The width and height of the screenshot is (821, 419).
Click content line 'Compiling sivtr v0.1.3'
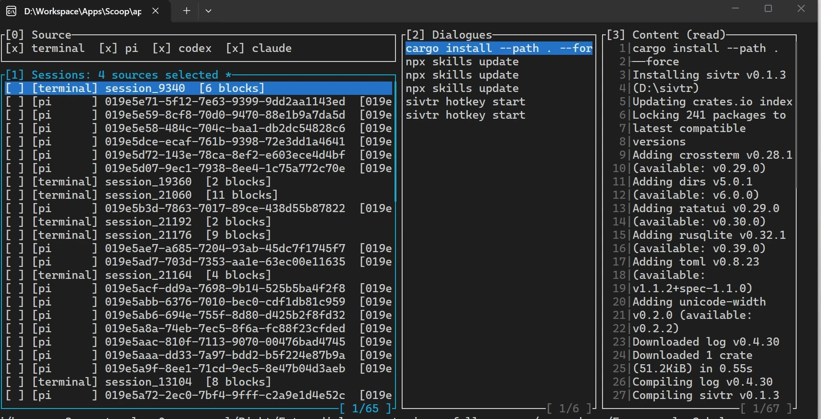pos(706,395)
